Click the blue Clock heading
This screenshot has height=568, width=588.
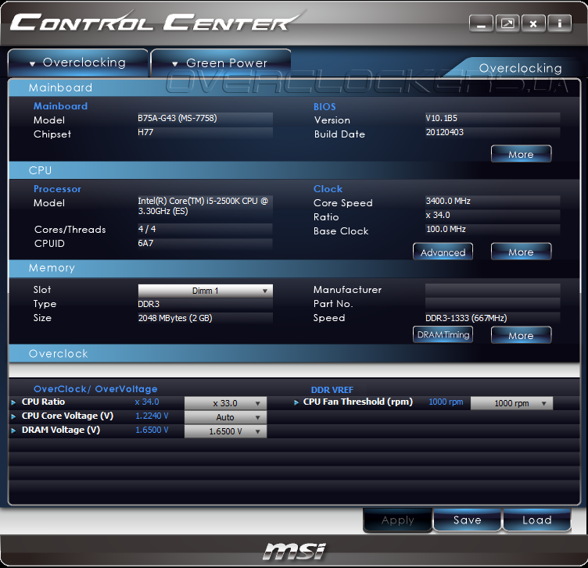click(x=328, y=189)
